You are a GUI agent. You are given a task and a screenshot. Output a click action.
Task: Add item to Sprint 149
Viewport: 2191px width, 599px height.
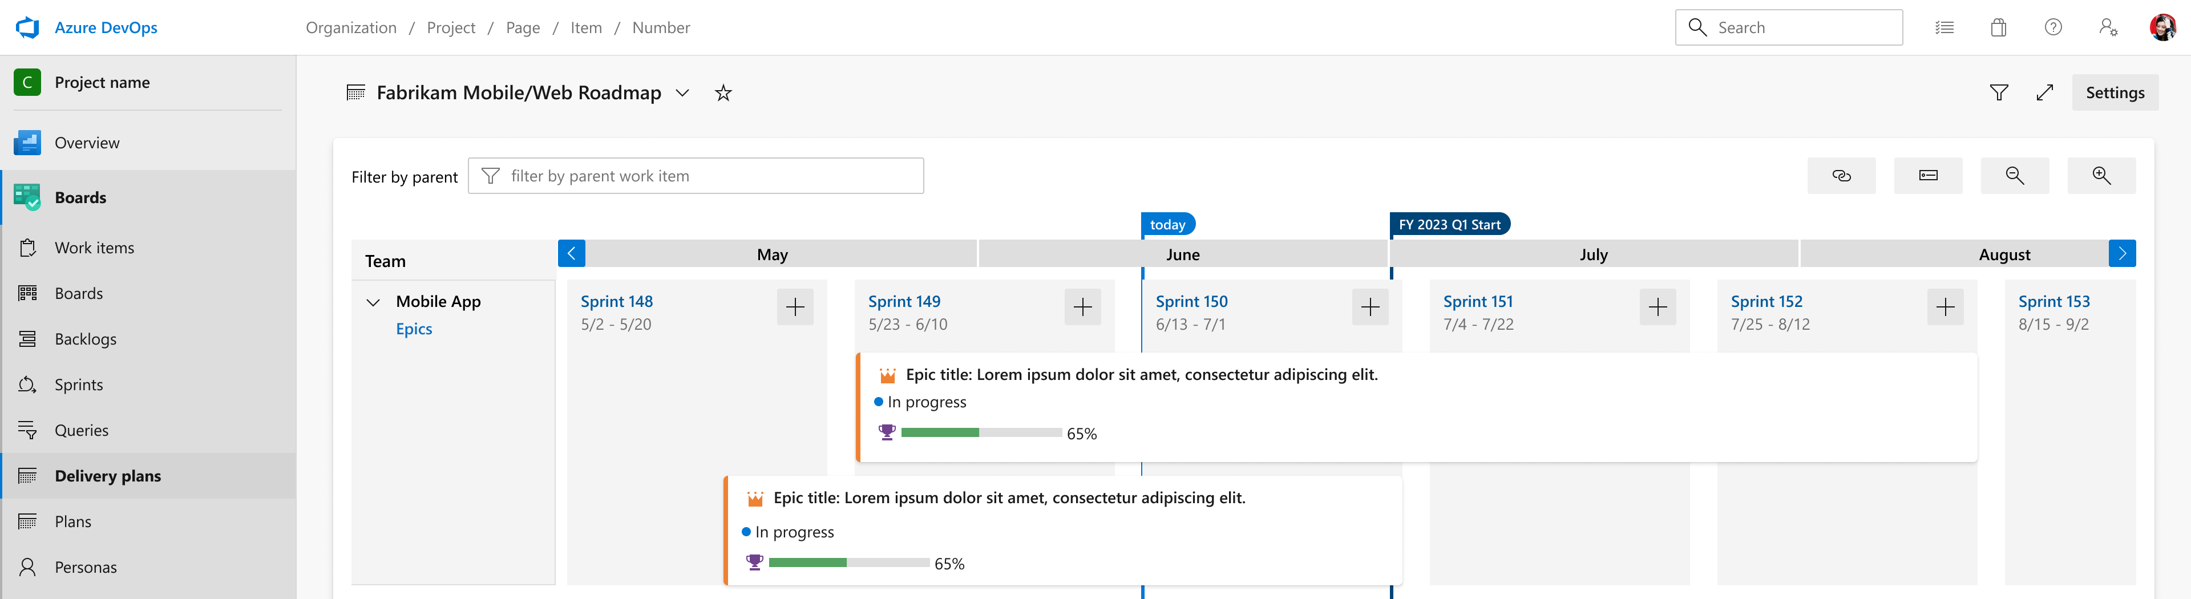[x=1083, y=307]
